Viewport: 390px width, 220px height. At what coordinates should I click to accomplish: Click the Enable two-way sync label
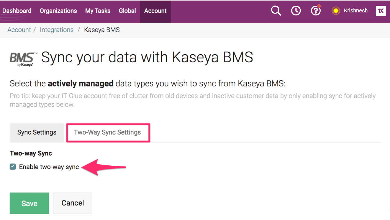[49, 167]
